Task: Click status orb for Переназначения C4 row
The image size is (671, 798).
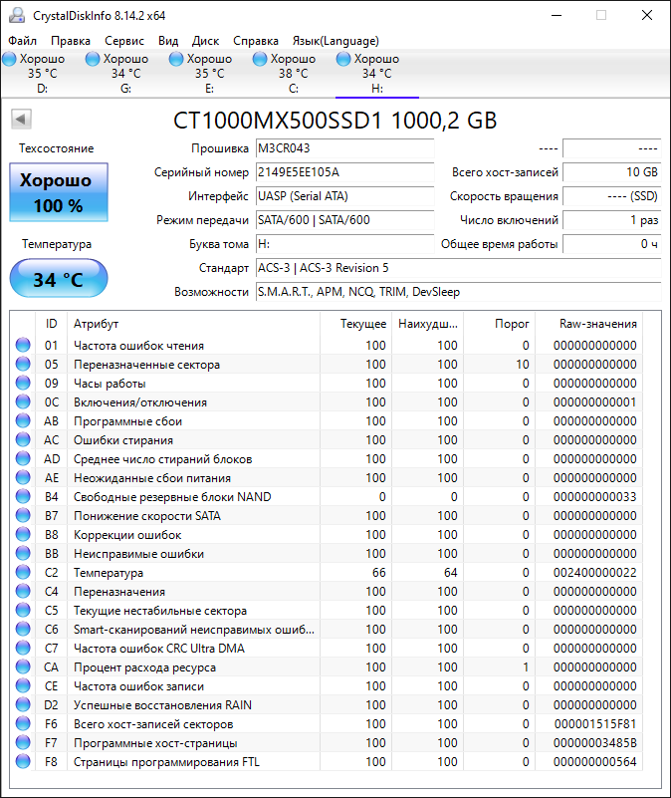Action: [23, 592]
